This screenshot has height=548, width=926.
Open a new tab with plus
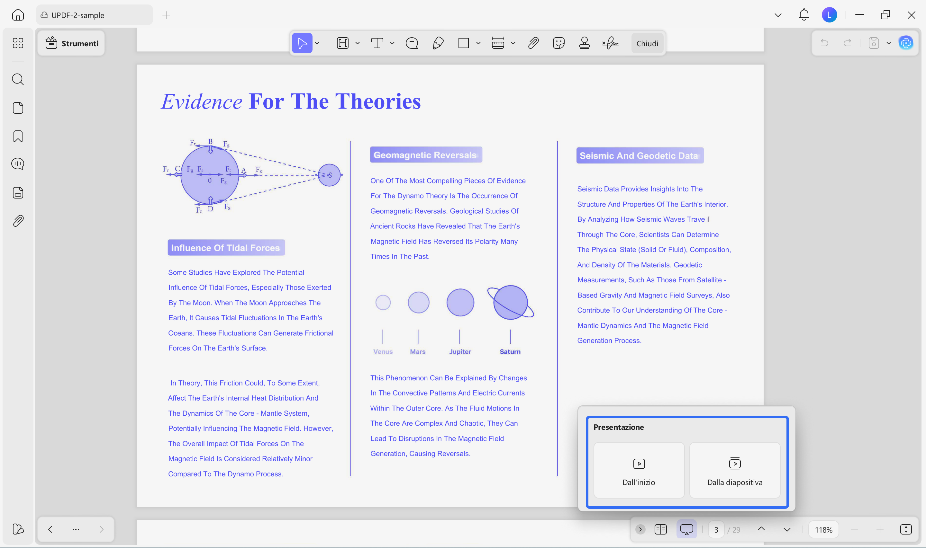[166, 15]
